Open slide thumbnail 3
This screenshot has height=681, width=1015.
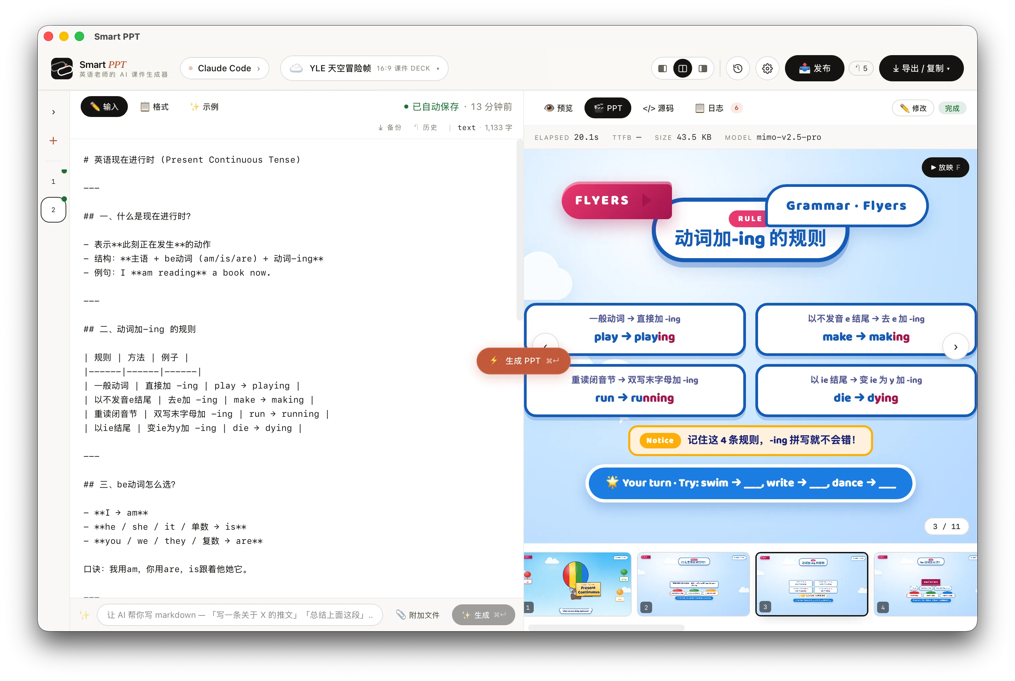pos(811,584)
